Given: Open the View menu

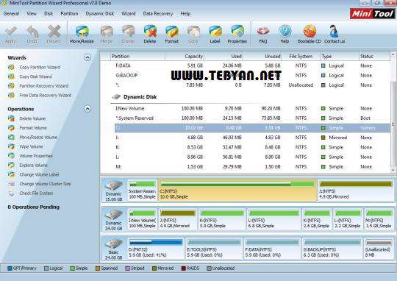Looking at the screenshot, I should point(32,14).
